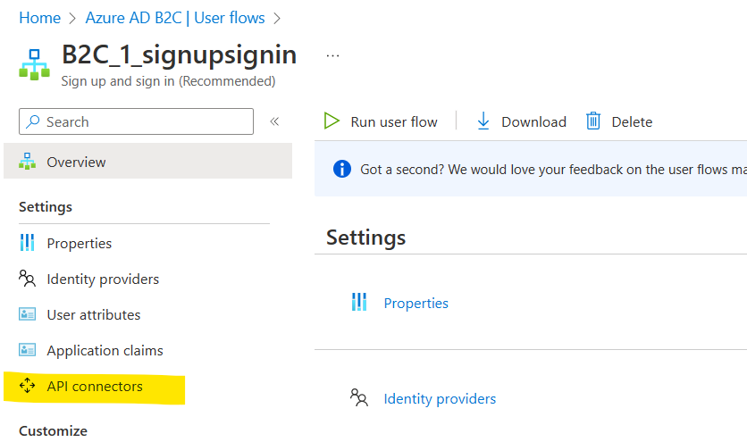Screen dimensions: 747x442
Task: Open the ellipsis more options menu
Action: tap(332, 55)
